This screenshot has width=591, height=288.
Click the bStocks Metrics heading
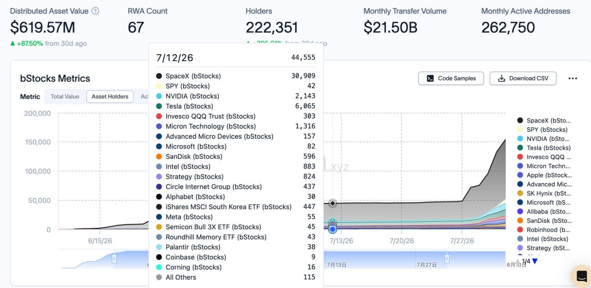(x=55, y=79)
